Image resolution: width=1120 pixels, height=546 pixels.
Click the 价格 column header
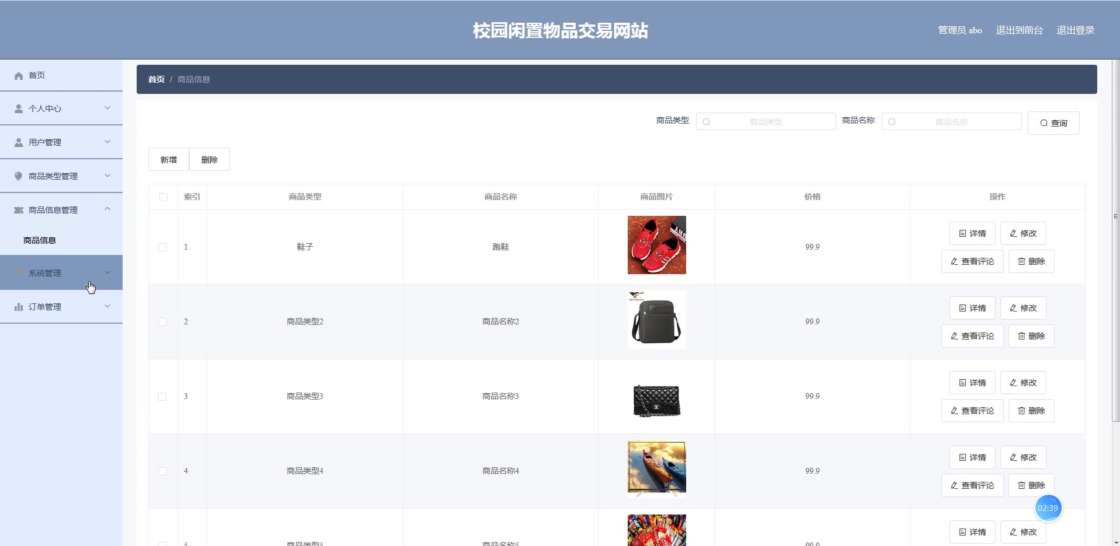(812, 197)
